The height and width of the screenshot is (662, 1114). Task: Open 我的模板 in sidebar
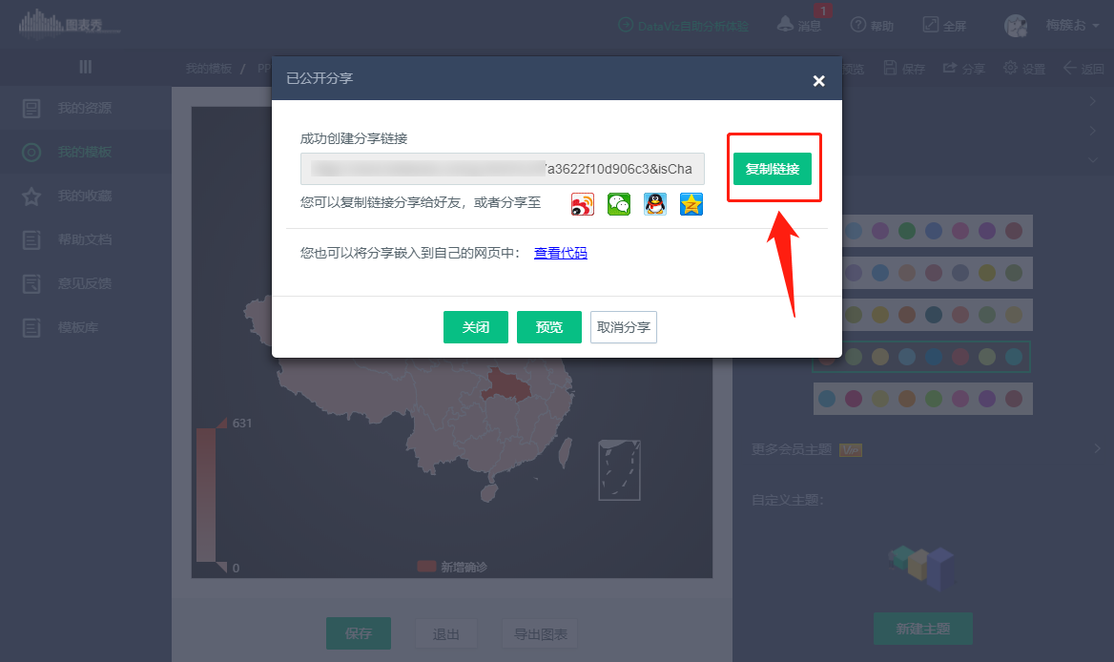click(85, 152)
